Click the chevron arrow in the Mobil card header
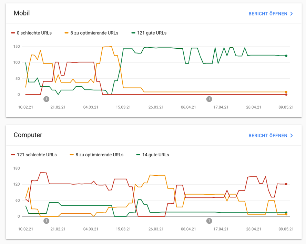 tap(292, 14)
